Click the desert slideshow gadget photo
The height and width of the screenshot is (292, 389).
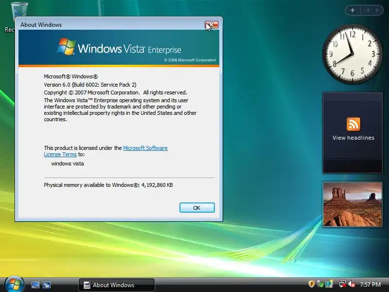tap(352, 204)
